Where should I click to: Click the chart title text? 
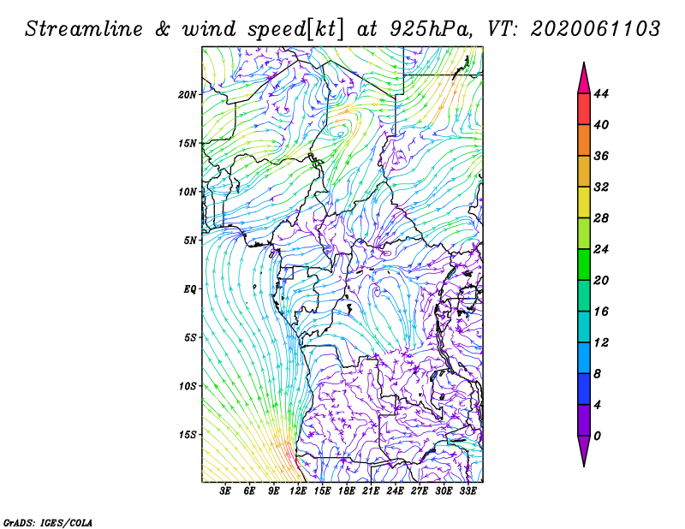(342, 28)
